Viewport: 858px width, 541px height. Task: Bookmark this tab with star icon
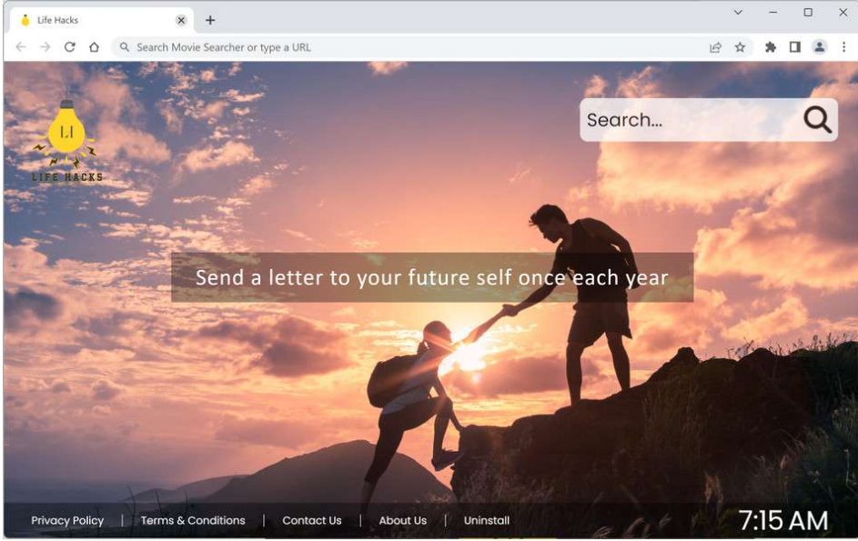point(740,47)
